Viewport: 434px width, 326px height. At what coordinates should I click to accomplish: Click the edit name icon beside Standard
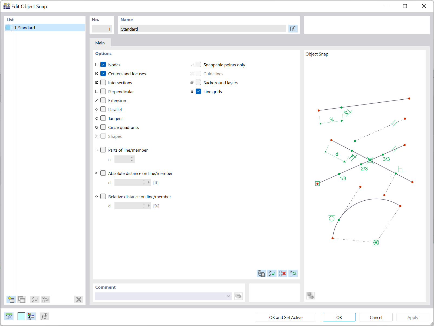click(293, 29)
